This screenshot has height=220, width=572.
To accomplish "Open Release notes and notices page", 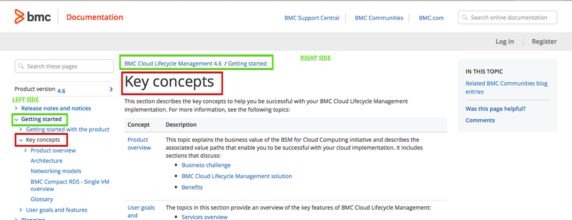I will 56,108.
